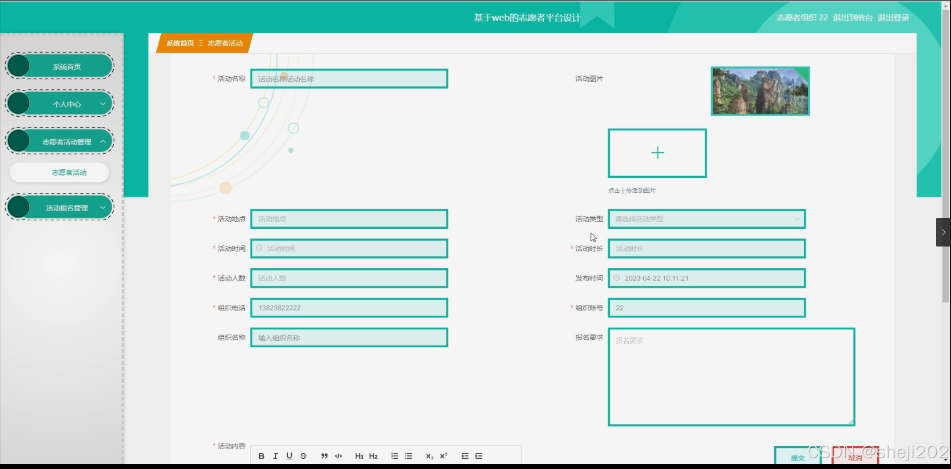Toggle underline formatting in editor toolbar
The image size is (951, 469).
tap(289, 456)
